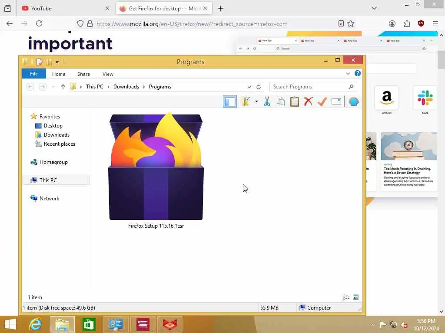
Task: Open a new browser tab
Action: tap(220, 9)
